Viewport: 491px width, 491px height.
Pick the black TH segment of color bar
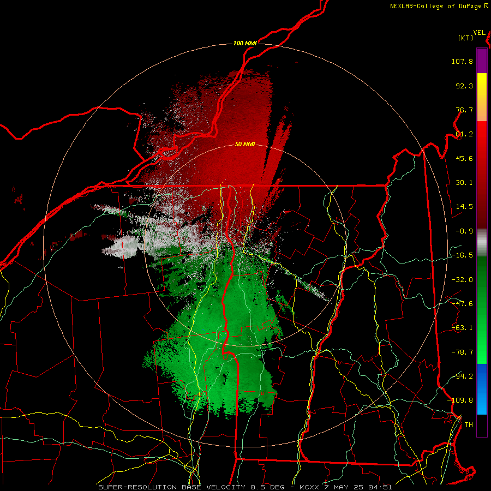[482, 425]
